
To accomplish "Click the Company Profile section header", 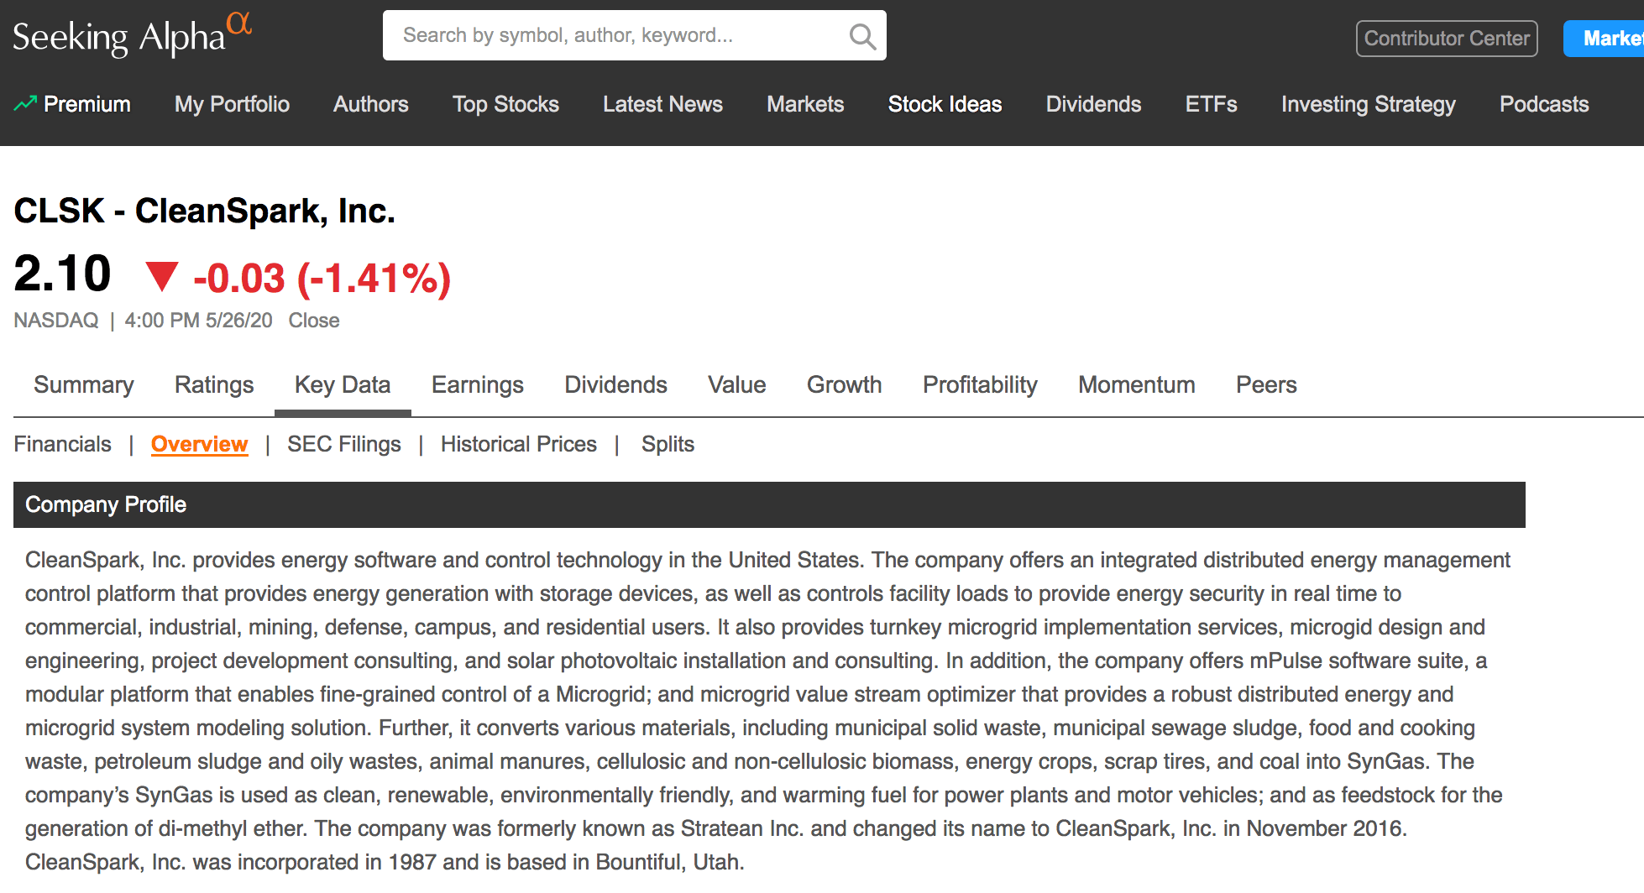I will [x=769, y=504].
